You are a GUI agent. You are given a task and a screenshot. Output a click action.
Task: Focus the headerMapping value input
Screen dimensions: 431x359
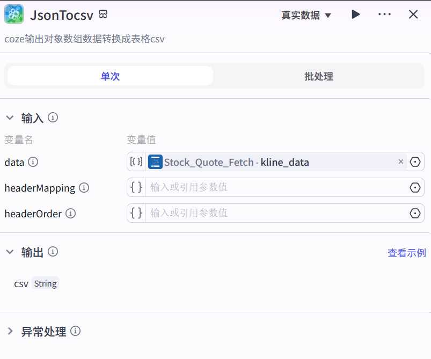(x=276, y=187)
